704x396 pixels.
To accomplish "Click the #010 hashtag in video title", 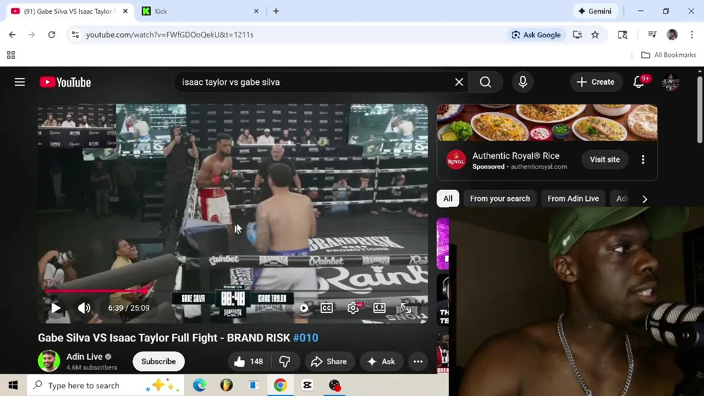I will (306, 338).
